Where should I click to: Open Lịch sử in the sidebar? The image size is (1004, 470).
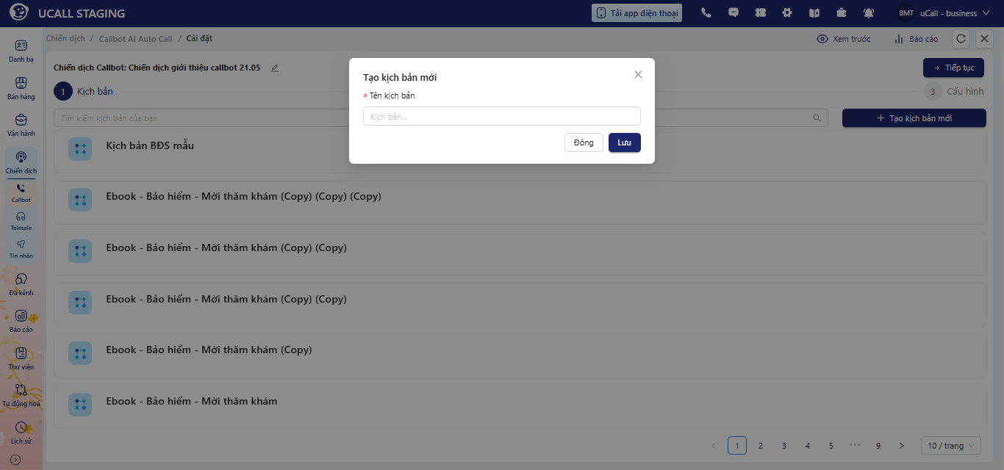click(x=21, y=433)
